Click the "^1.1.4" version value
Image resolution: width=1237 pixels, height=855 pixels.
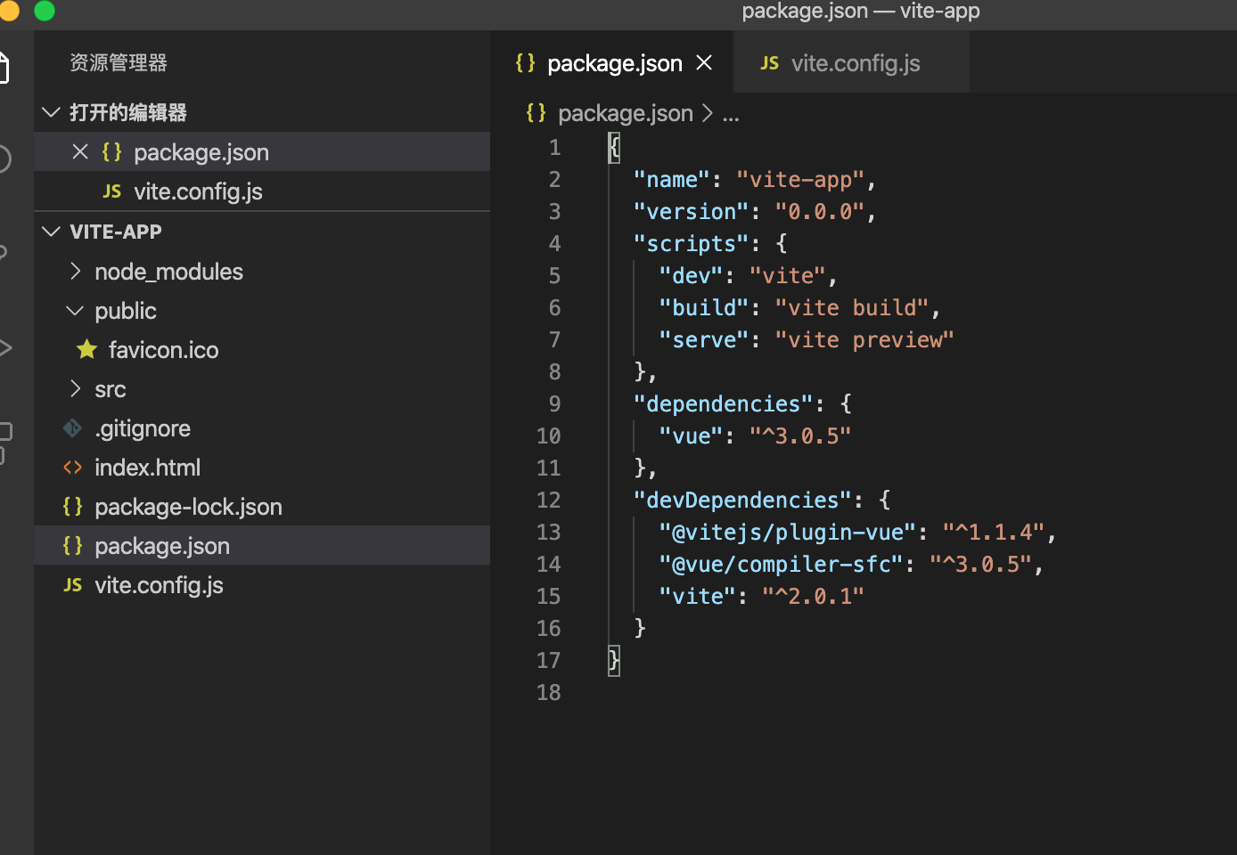tap(994, 533)
